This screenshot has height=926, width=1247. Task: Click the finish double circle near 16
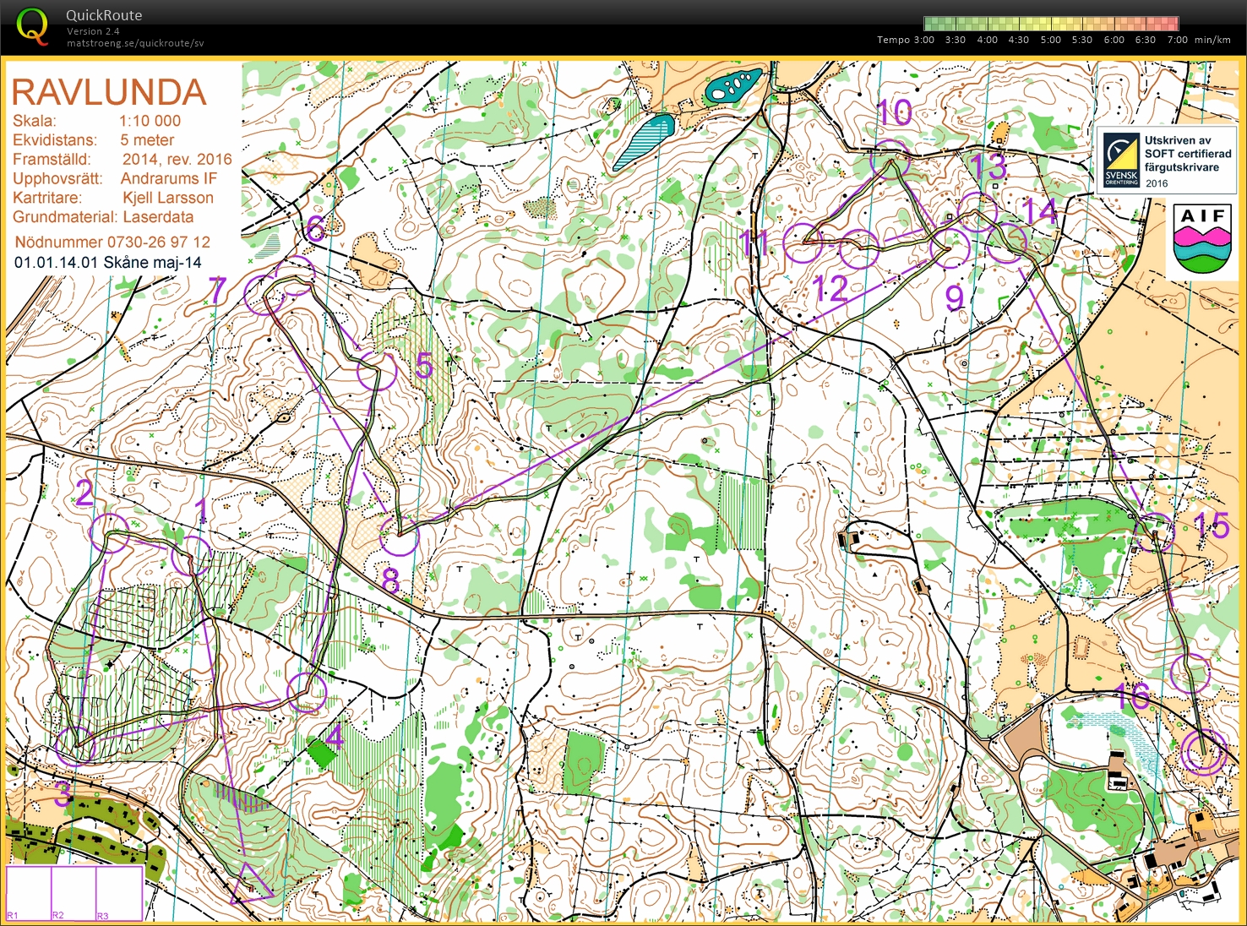(1202, 751)
